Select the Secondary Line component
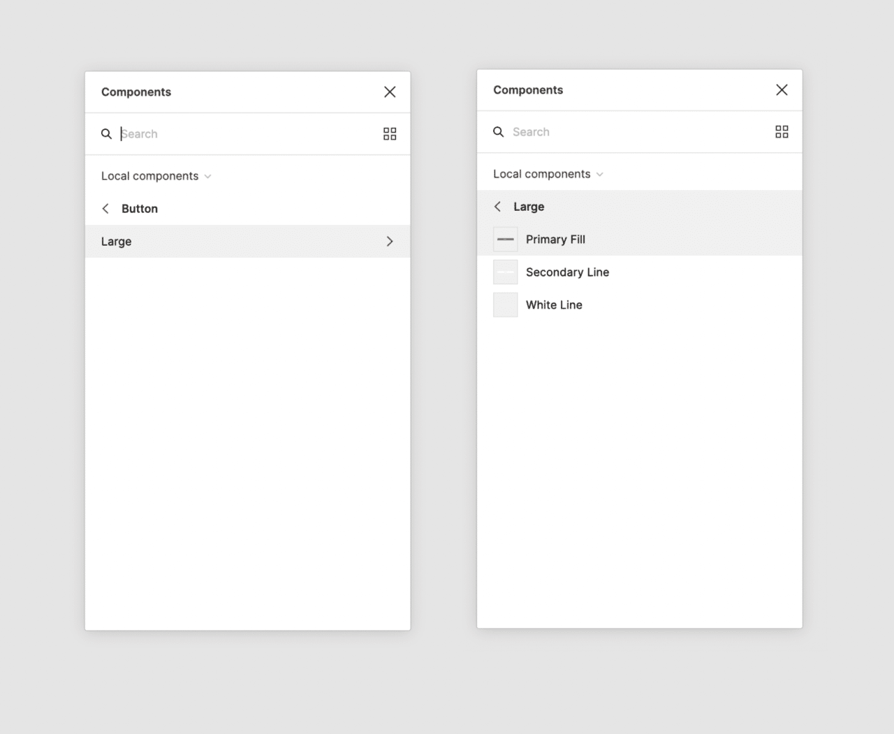Image resolution: width=894 pixels, height=734 pixels. [x=567, y=272]
